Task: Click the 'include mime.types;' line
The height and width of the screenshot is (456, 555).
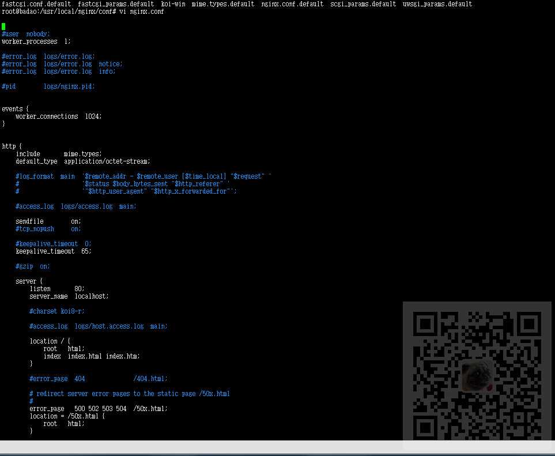Action: 59,154
